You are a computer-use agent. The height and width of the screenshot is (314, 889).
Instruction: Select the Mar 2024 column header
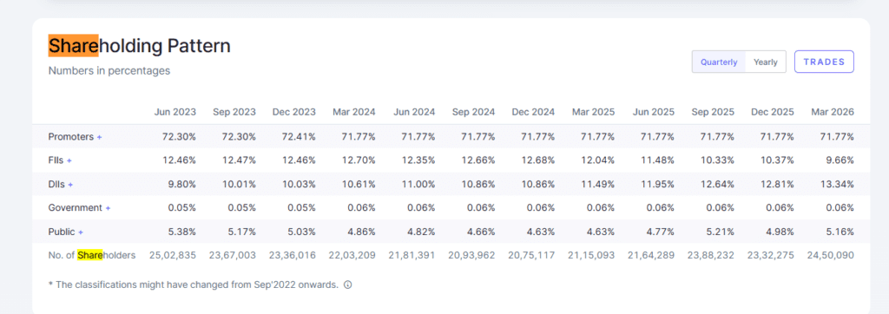(x=354, y=112)
